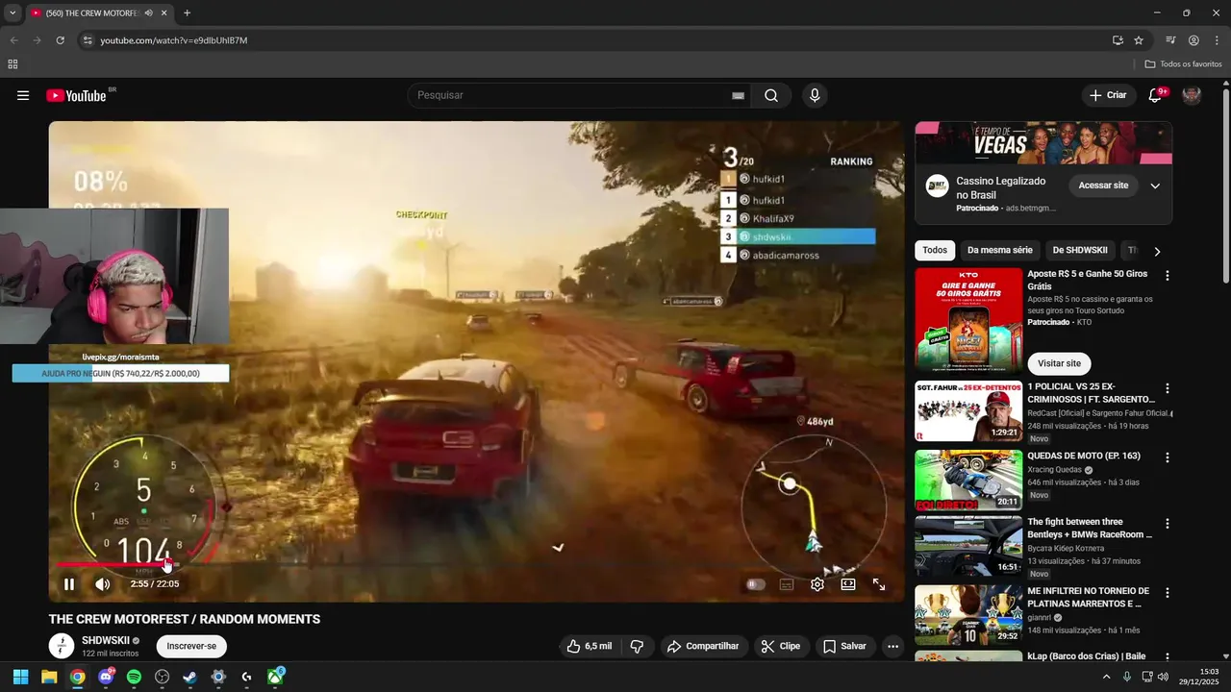
Task: Open the QUEDAS DE MOTO thumbnail
Action: (968, 480)
